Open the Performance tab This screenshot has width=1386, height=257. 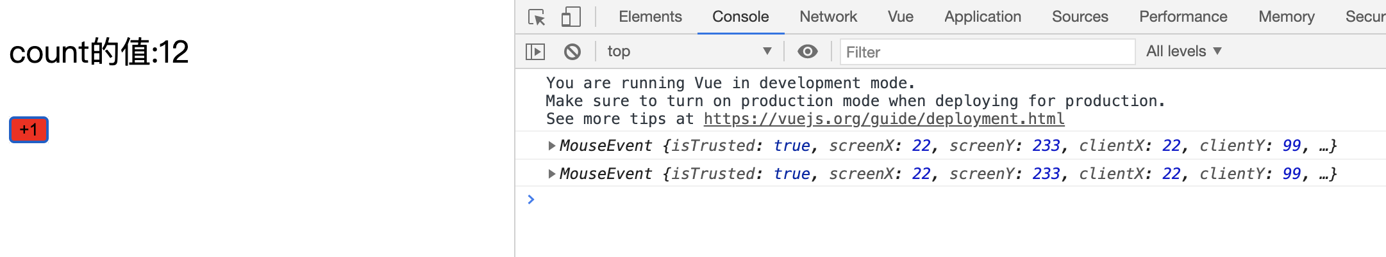(1183, 17)
